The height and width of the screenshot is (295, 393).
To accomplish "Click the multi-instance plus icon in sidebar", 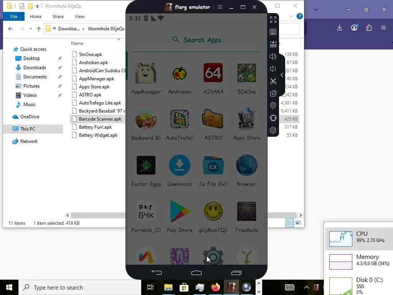I will [273, 94].
